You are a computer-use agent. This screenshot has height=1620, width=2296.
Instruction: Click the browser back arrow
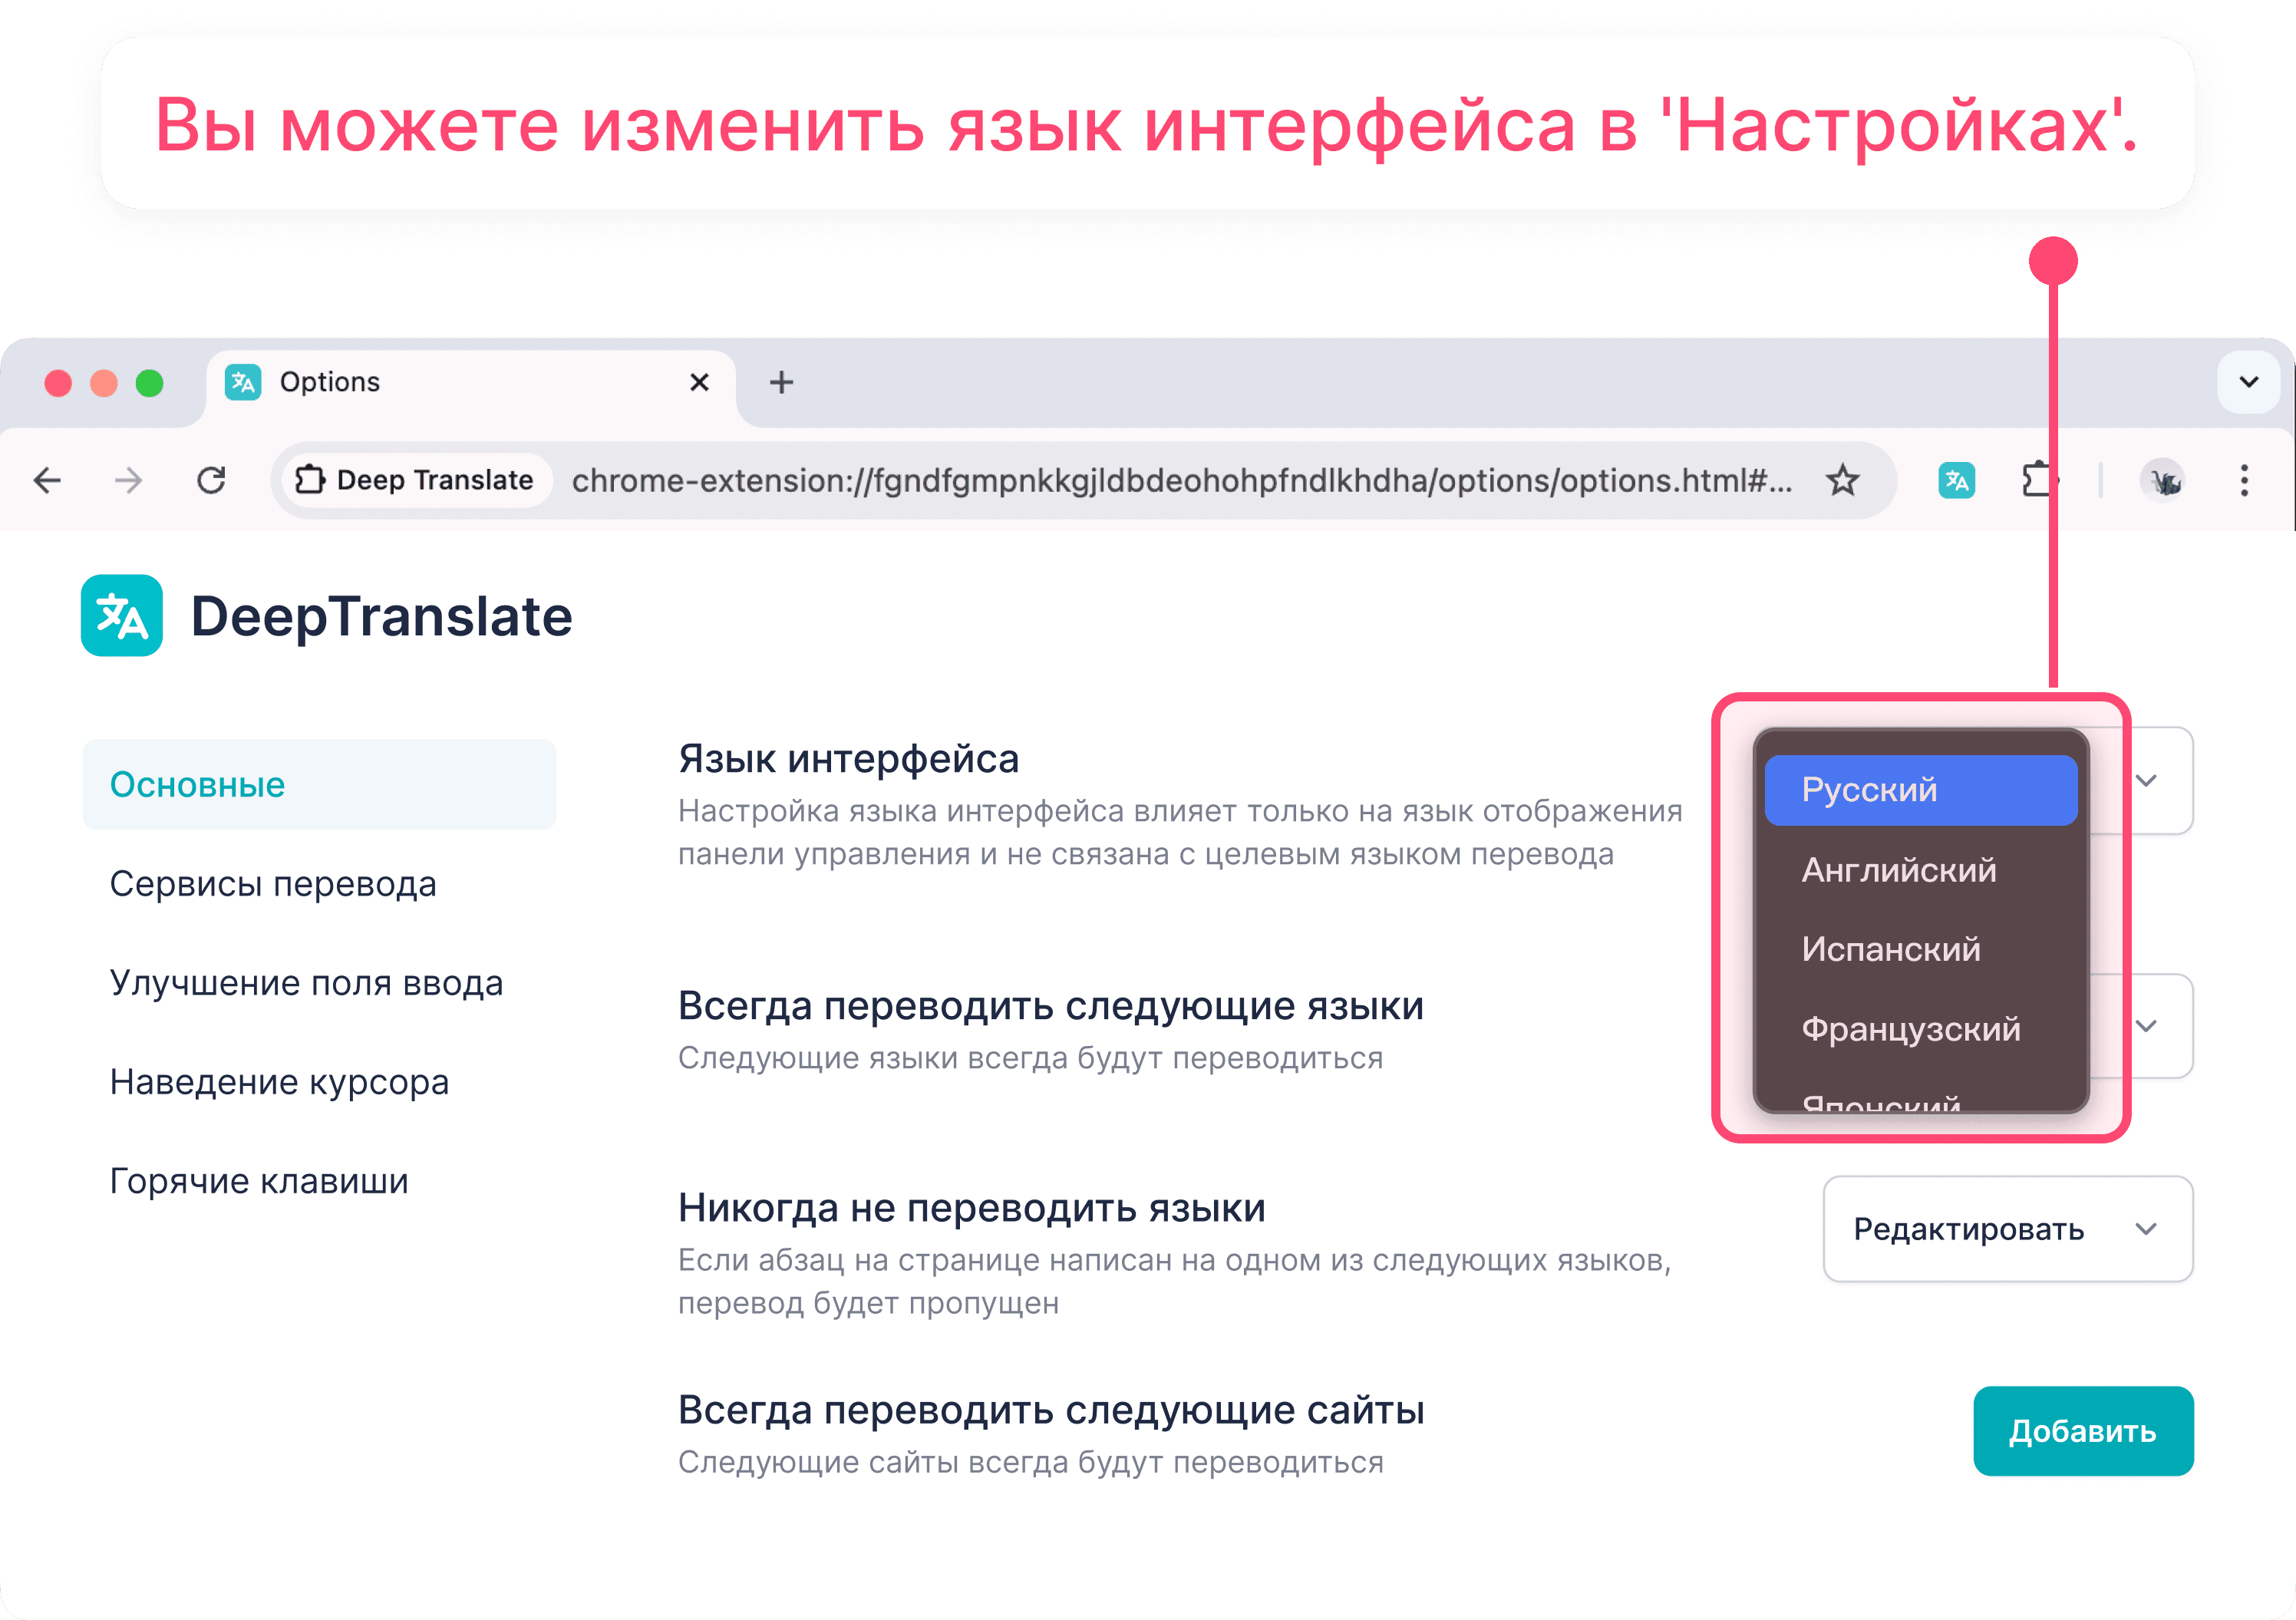click(x=47, y=481)
